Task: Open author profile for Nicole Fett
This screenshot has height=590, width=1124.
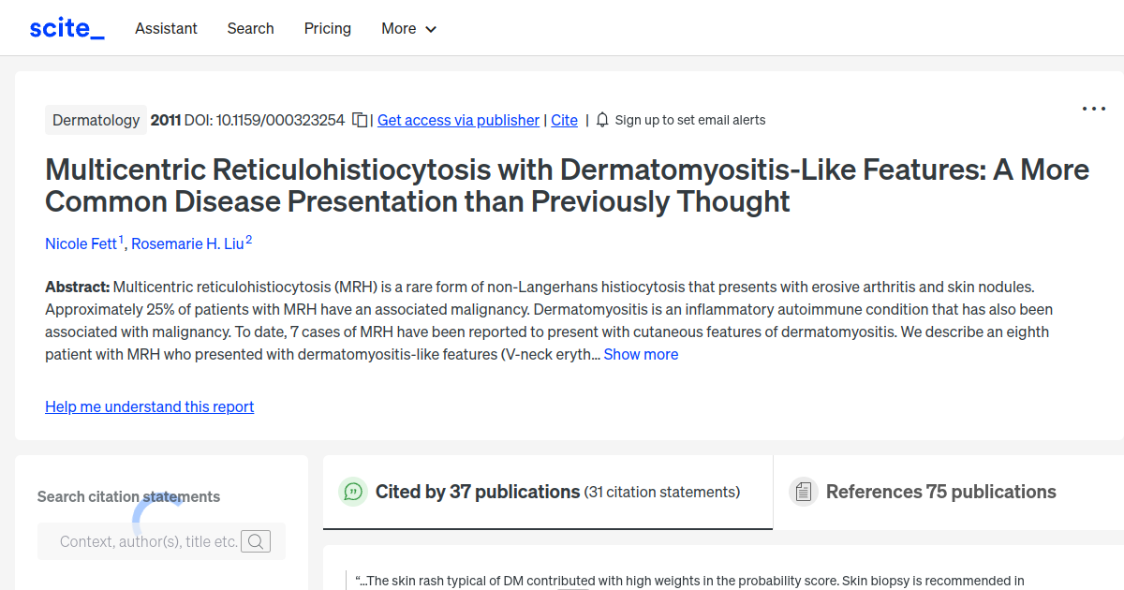Action: pyautogui.click(x=81, y=243)
